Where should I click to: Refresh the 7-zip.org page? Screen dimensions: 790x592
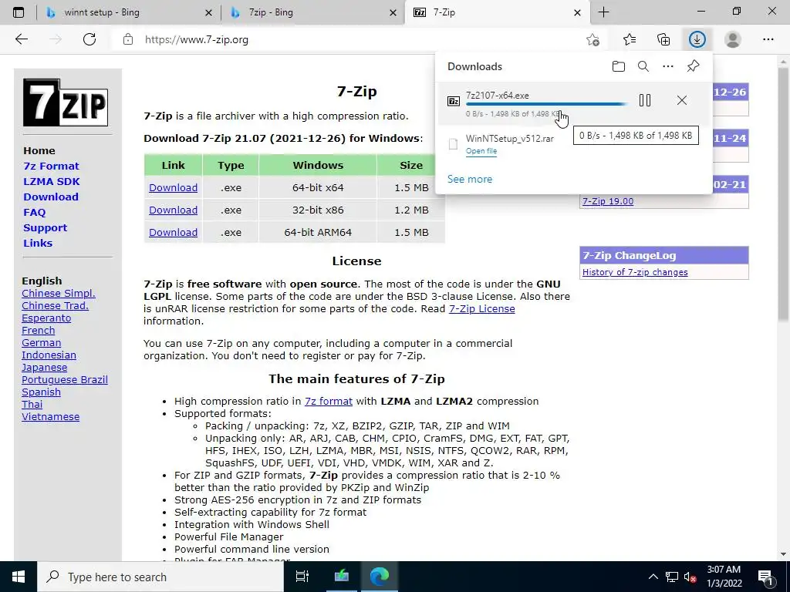(89, 39)
